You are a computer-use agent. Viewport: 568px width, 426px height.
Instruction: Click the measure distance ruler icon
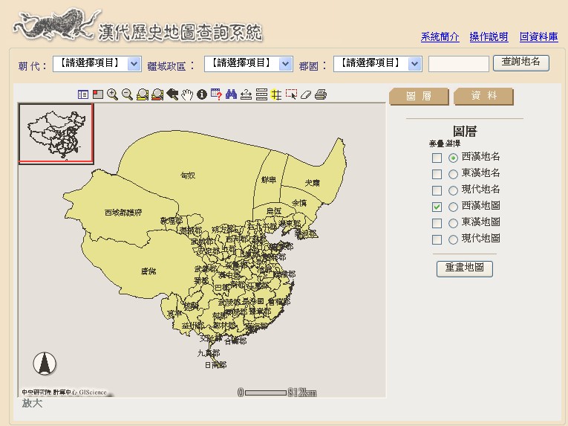click(246, 94)
